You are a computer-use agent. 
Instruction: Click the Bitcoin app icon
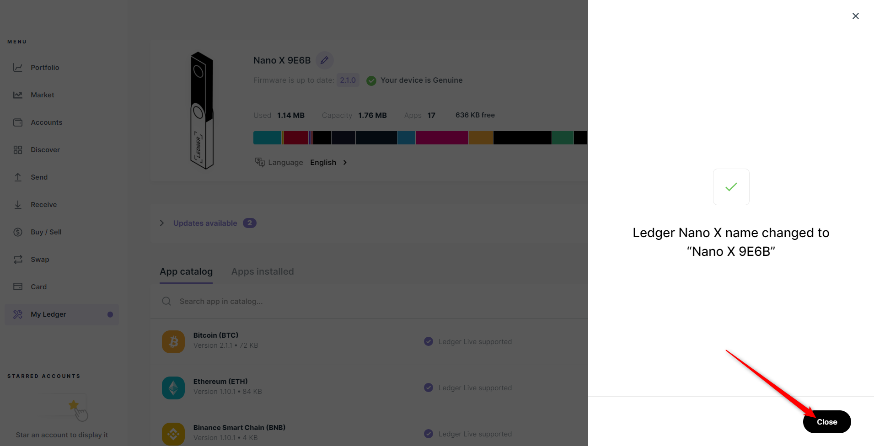point(173,342)
